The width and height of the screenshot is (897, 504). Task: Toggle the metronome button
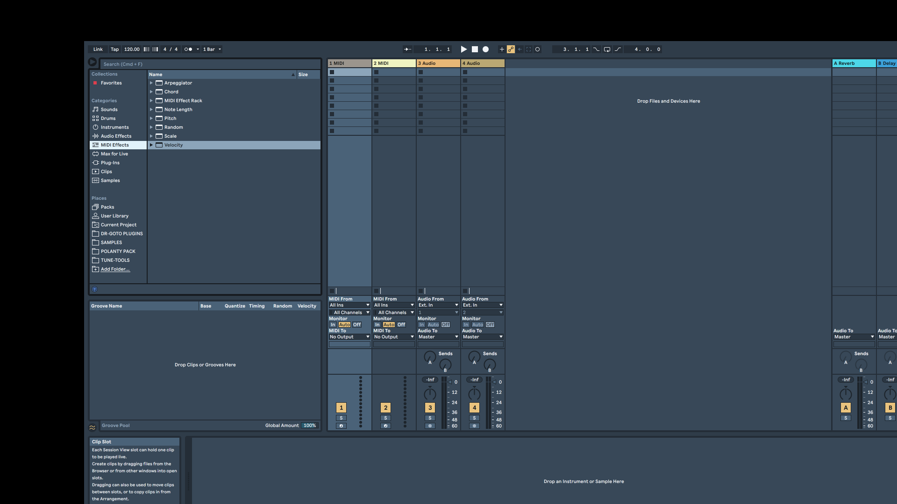[x=188, y=49]
